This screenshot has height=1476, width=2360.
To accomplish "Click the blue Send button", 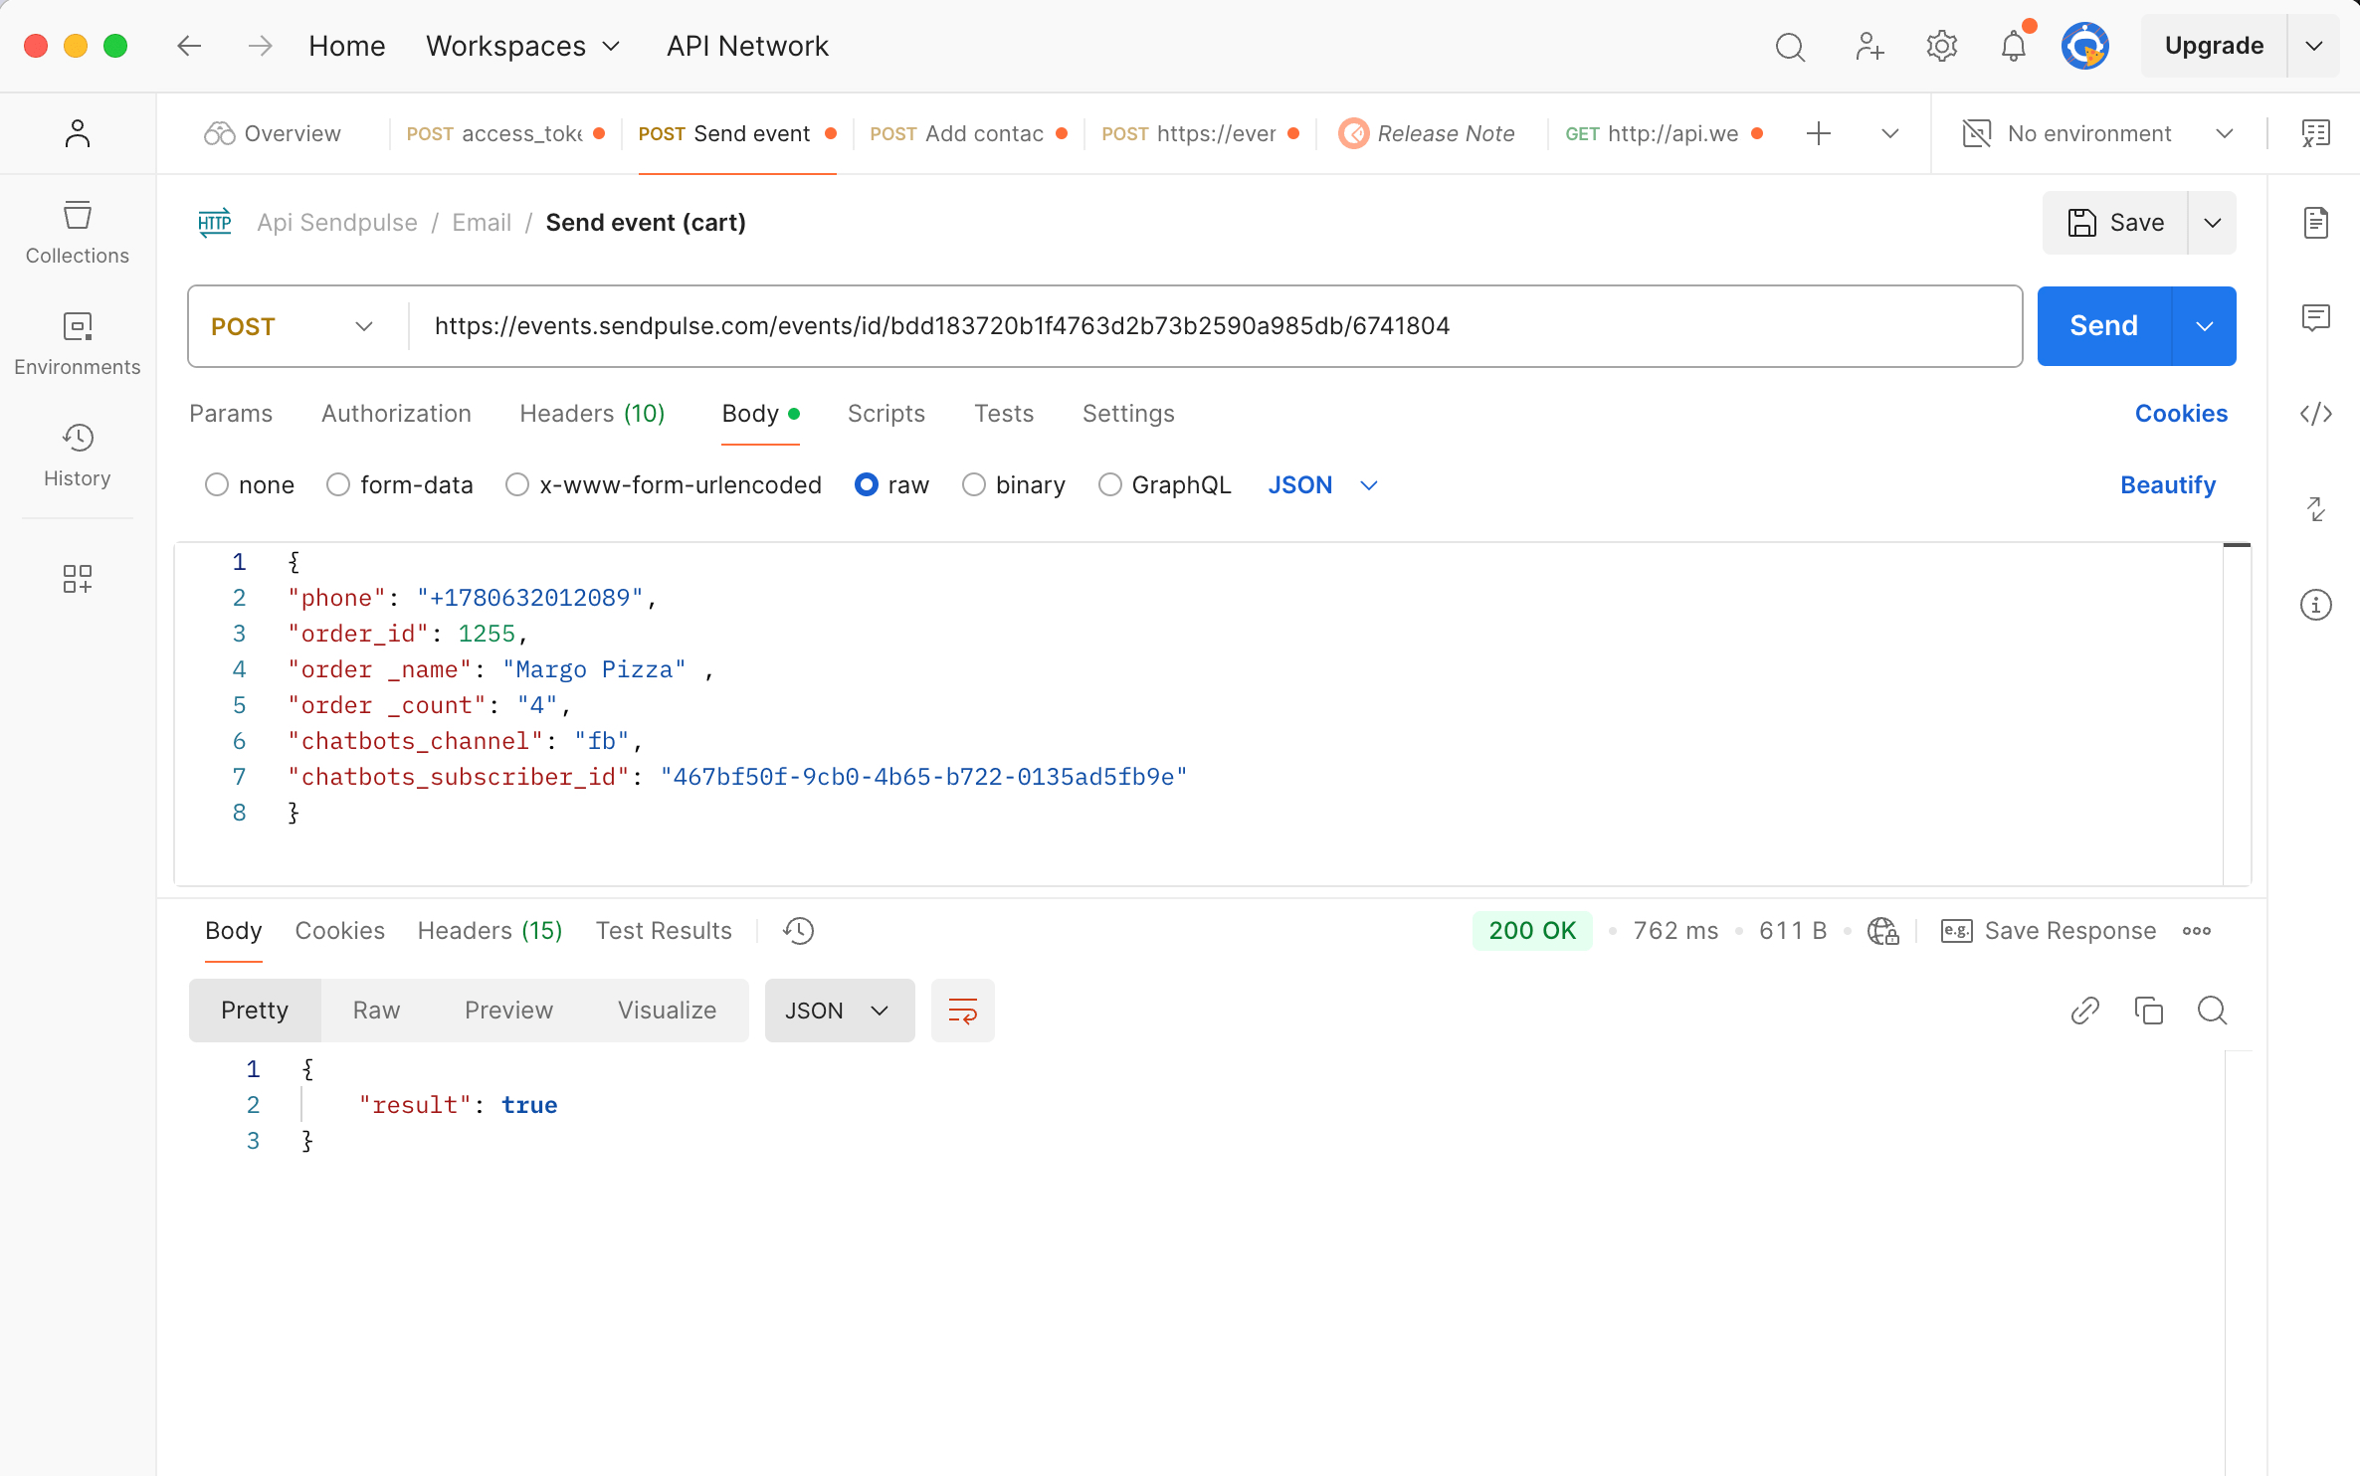I will tap(2102, 326).
